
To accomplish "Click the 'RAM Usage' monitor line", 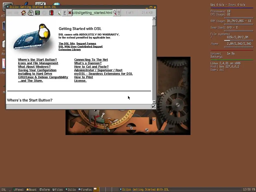I will pos(231,21).
